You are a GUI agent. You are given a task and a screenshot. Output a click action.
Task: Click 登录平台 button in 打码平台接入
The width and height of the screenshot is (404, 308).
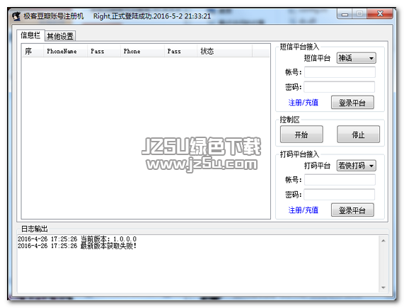pyautogui.click(x=352, y=210)
